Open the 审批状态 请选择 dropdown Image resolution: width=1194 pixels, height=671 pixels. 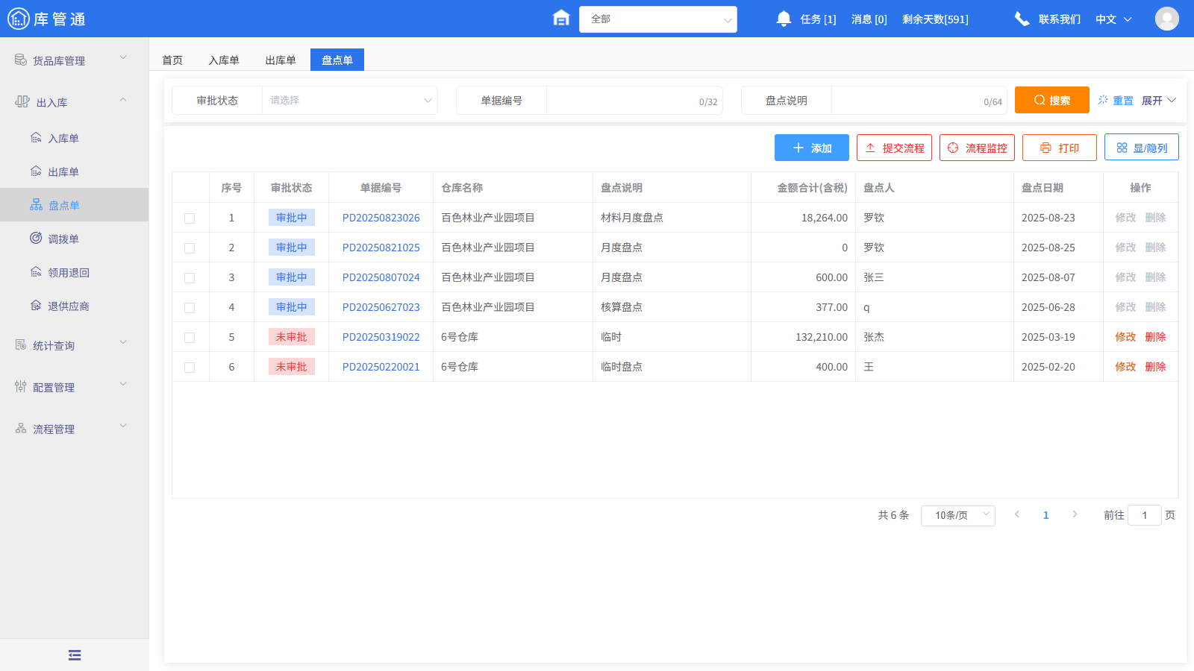(349, 100)
